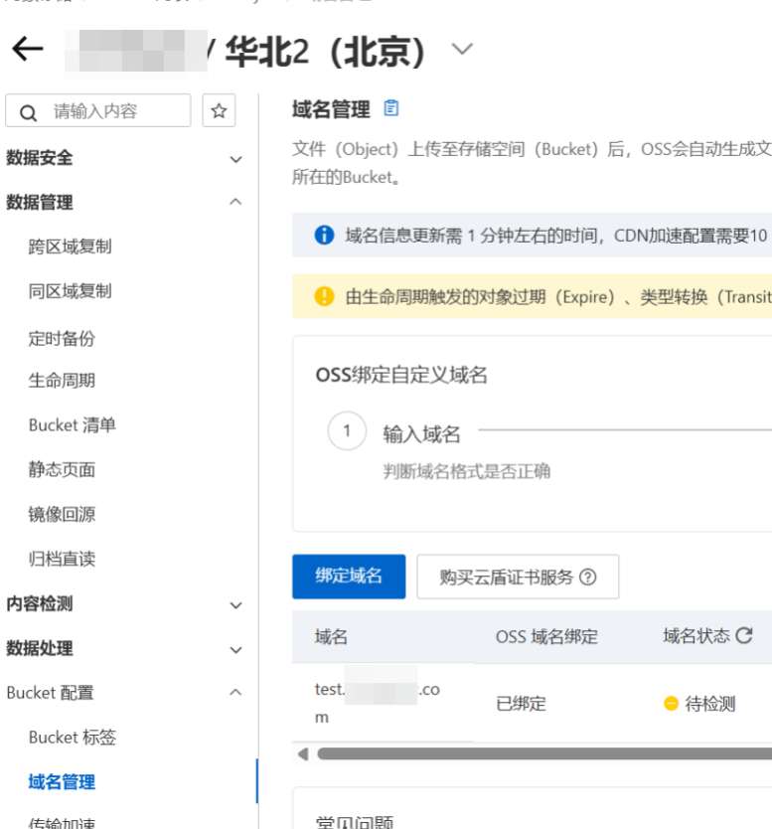Expand the 内容检测 menu section
The image size is (772, 829).
pos(235,604)
